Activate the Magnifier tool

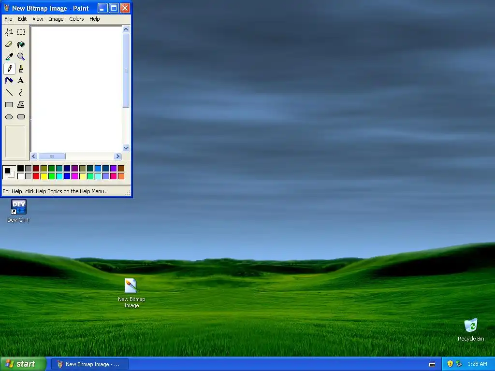pyautogui.click(x=21, y=57)
